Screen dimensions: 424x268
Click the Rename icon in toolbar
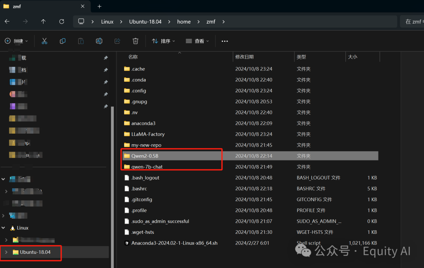point(99,41)
